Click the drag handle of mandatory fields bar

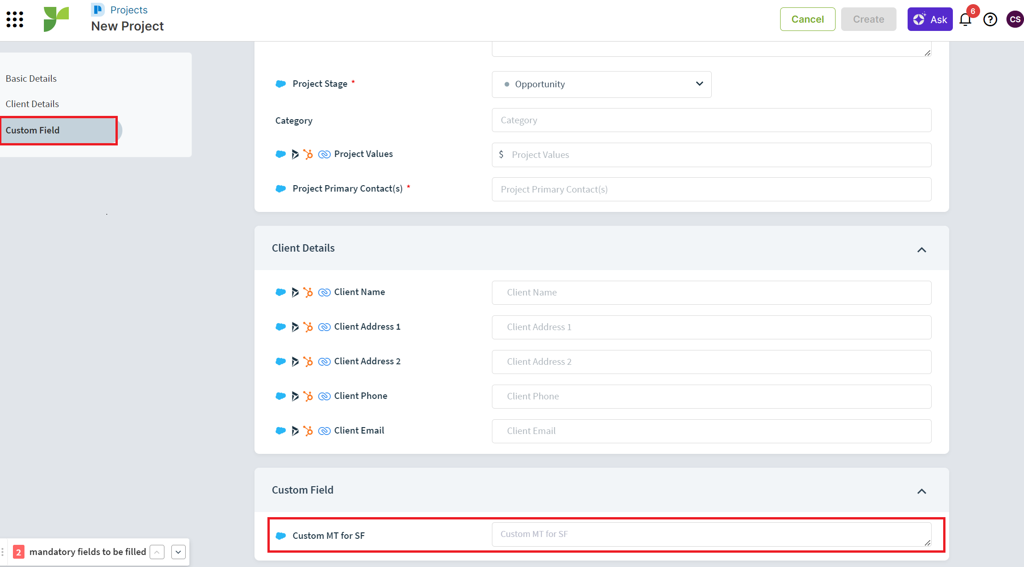tap(3, 552)
